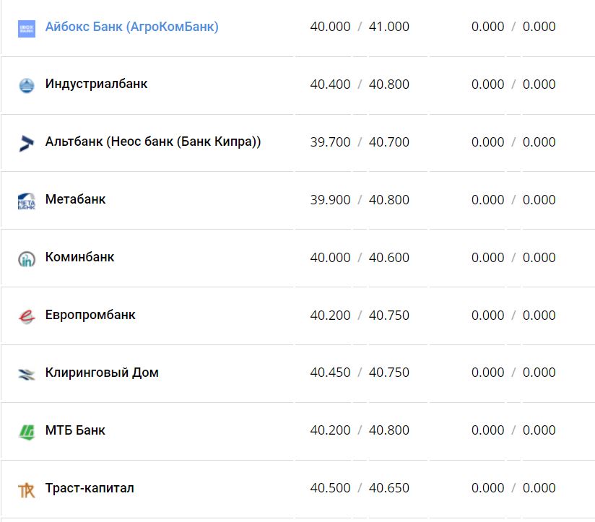The width and height of the screenshot is (595, 522).
Task: Open the Метабанк bank name
Action: tap(75, 199)
